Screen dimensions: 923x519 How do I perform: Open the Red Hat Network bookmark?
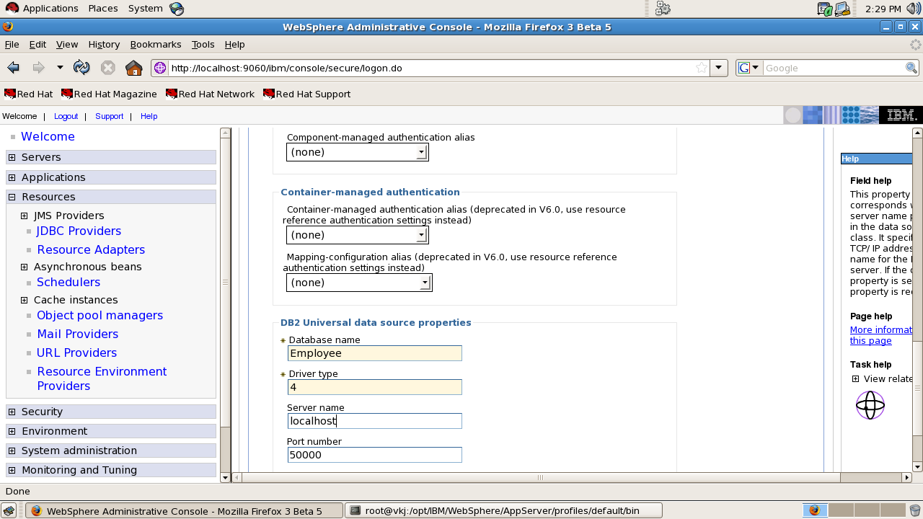pyautogui.click(x=210, y=94)
